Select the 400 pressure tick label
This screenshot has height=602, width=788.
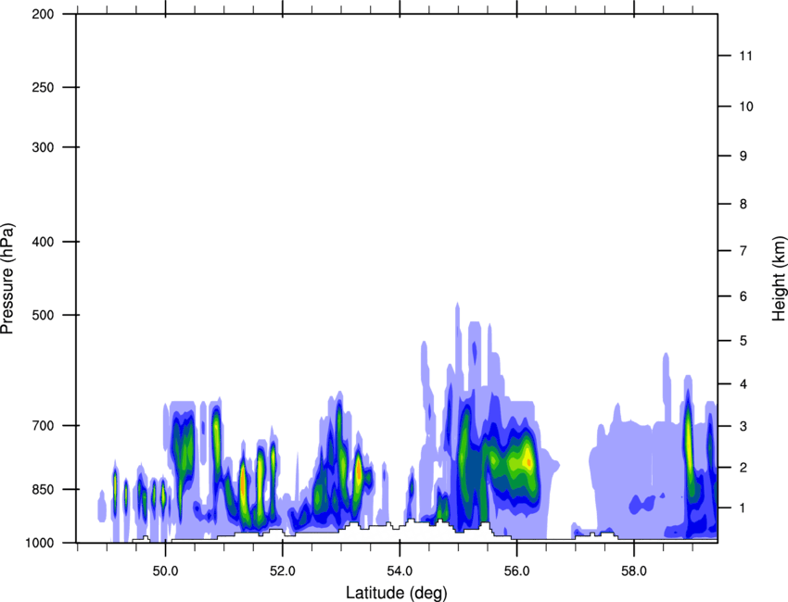[43, 242]
